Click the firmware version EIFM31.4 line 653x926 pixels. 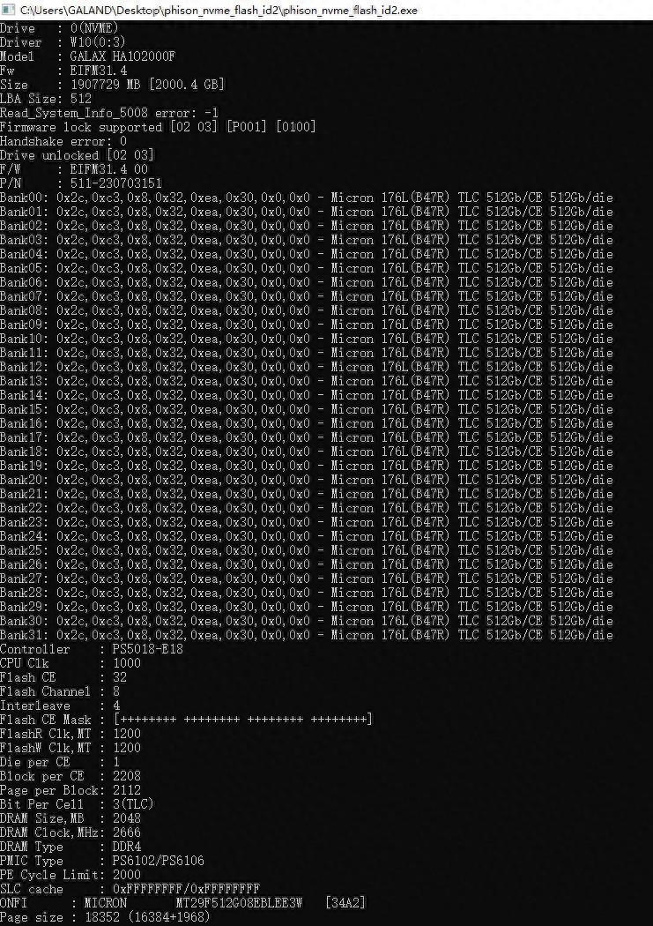pyautogui.click(x=63, y=71)
